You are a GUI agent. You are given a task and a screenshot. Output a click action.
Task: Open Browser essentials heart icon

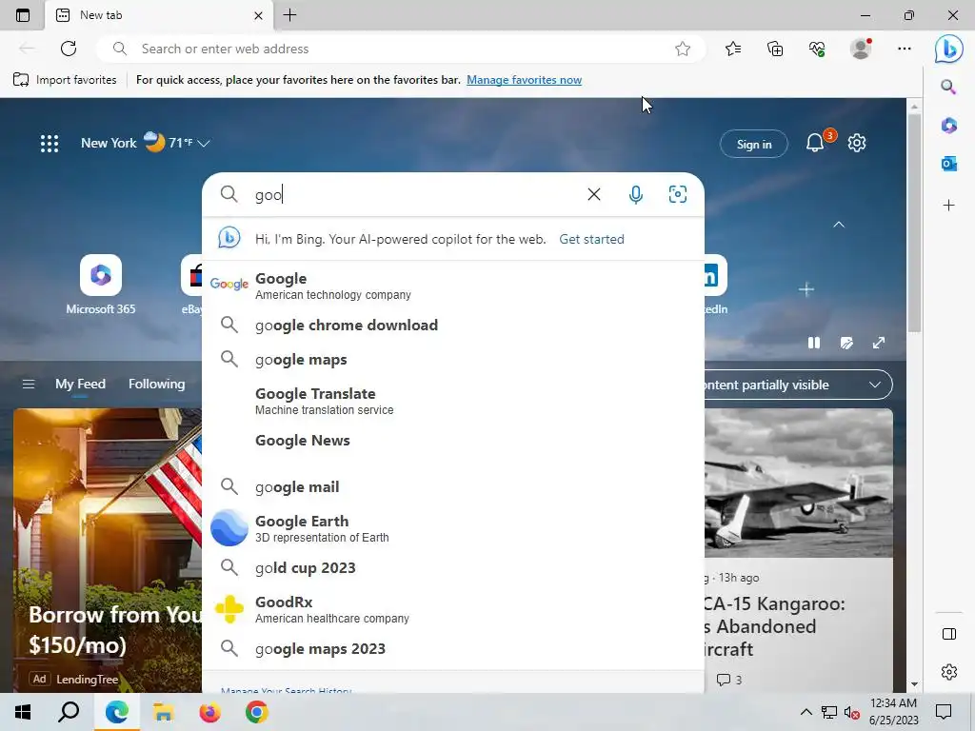tap(817, 49)
